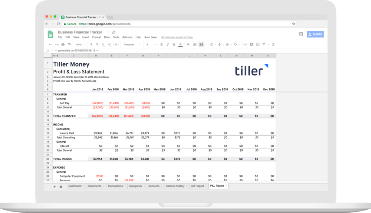Image resolution: width=371 pixels, height=213 pixels.
Task: Format the cell as percent with the % icon
Action: tap(97, 44)
